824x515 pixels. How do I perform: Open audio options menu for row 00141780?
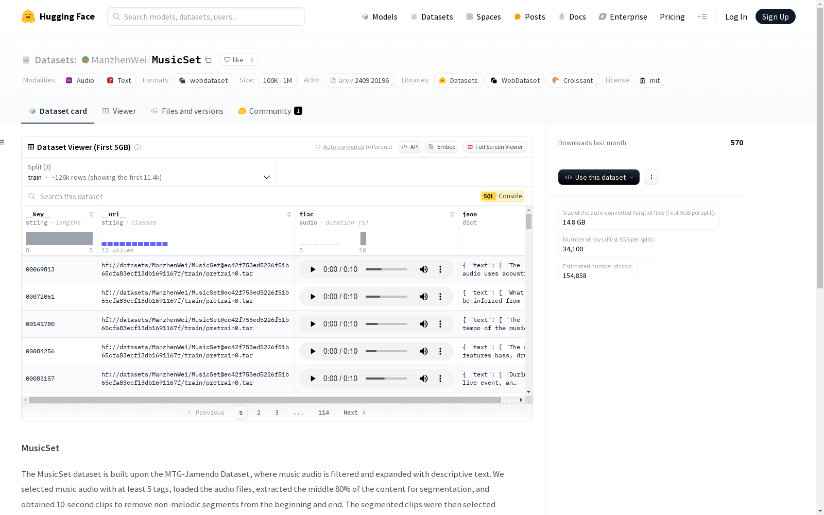440,324
